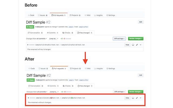Collapse the file diff in Before section
The height and width of the screenshot is (108, 173).
[x=141, y=45]
